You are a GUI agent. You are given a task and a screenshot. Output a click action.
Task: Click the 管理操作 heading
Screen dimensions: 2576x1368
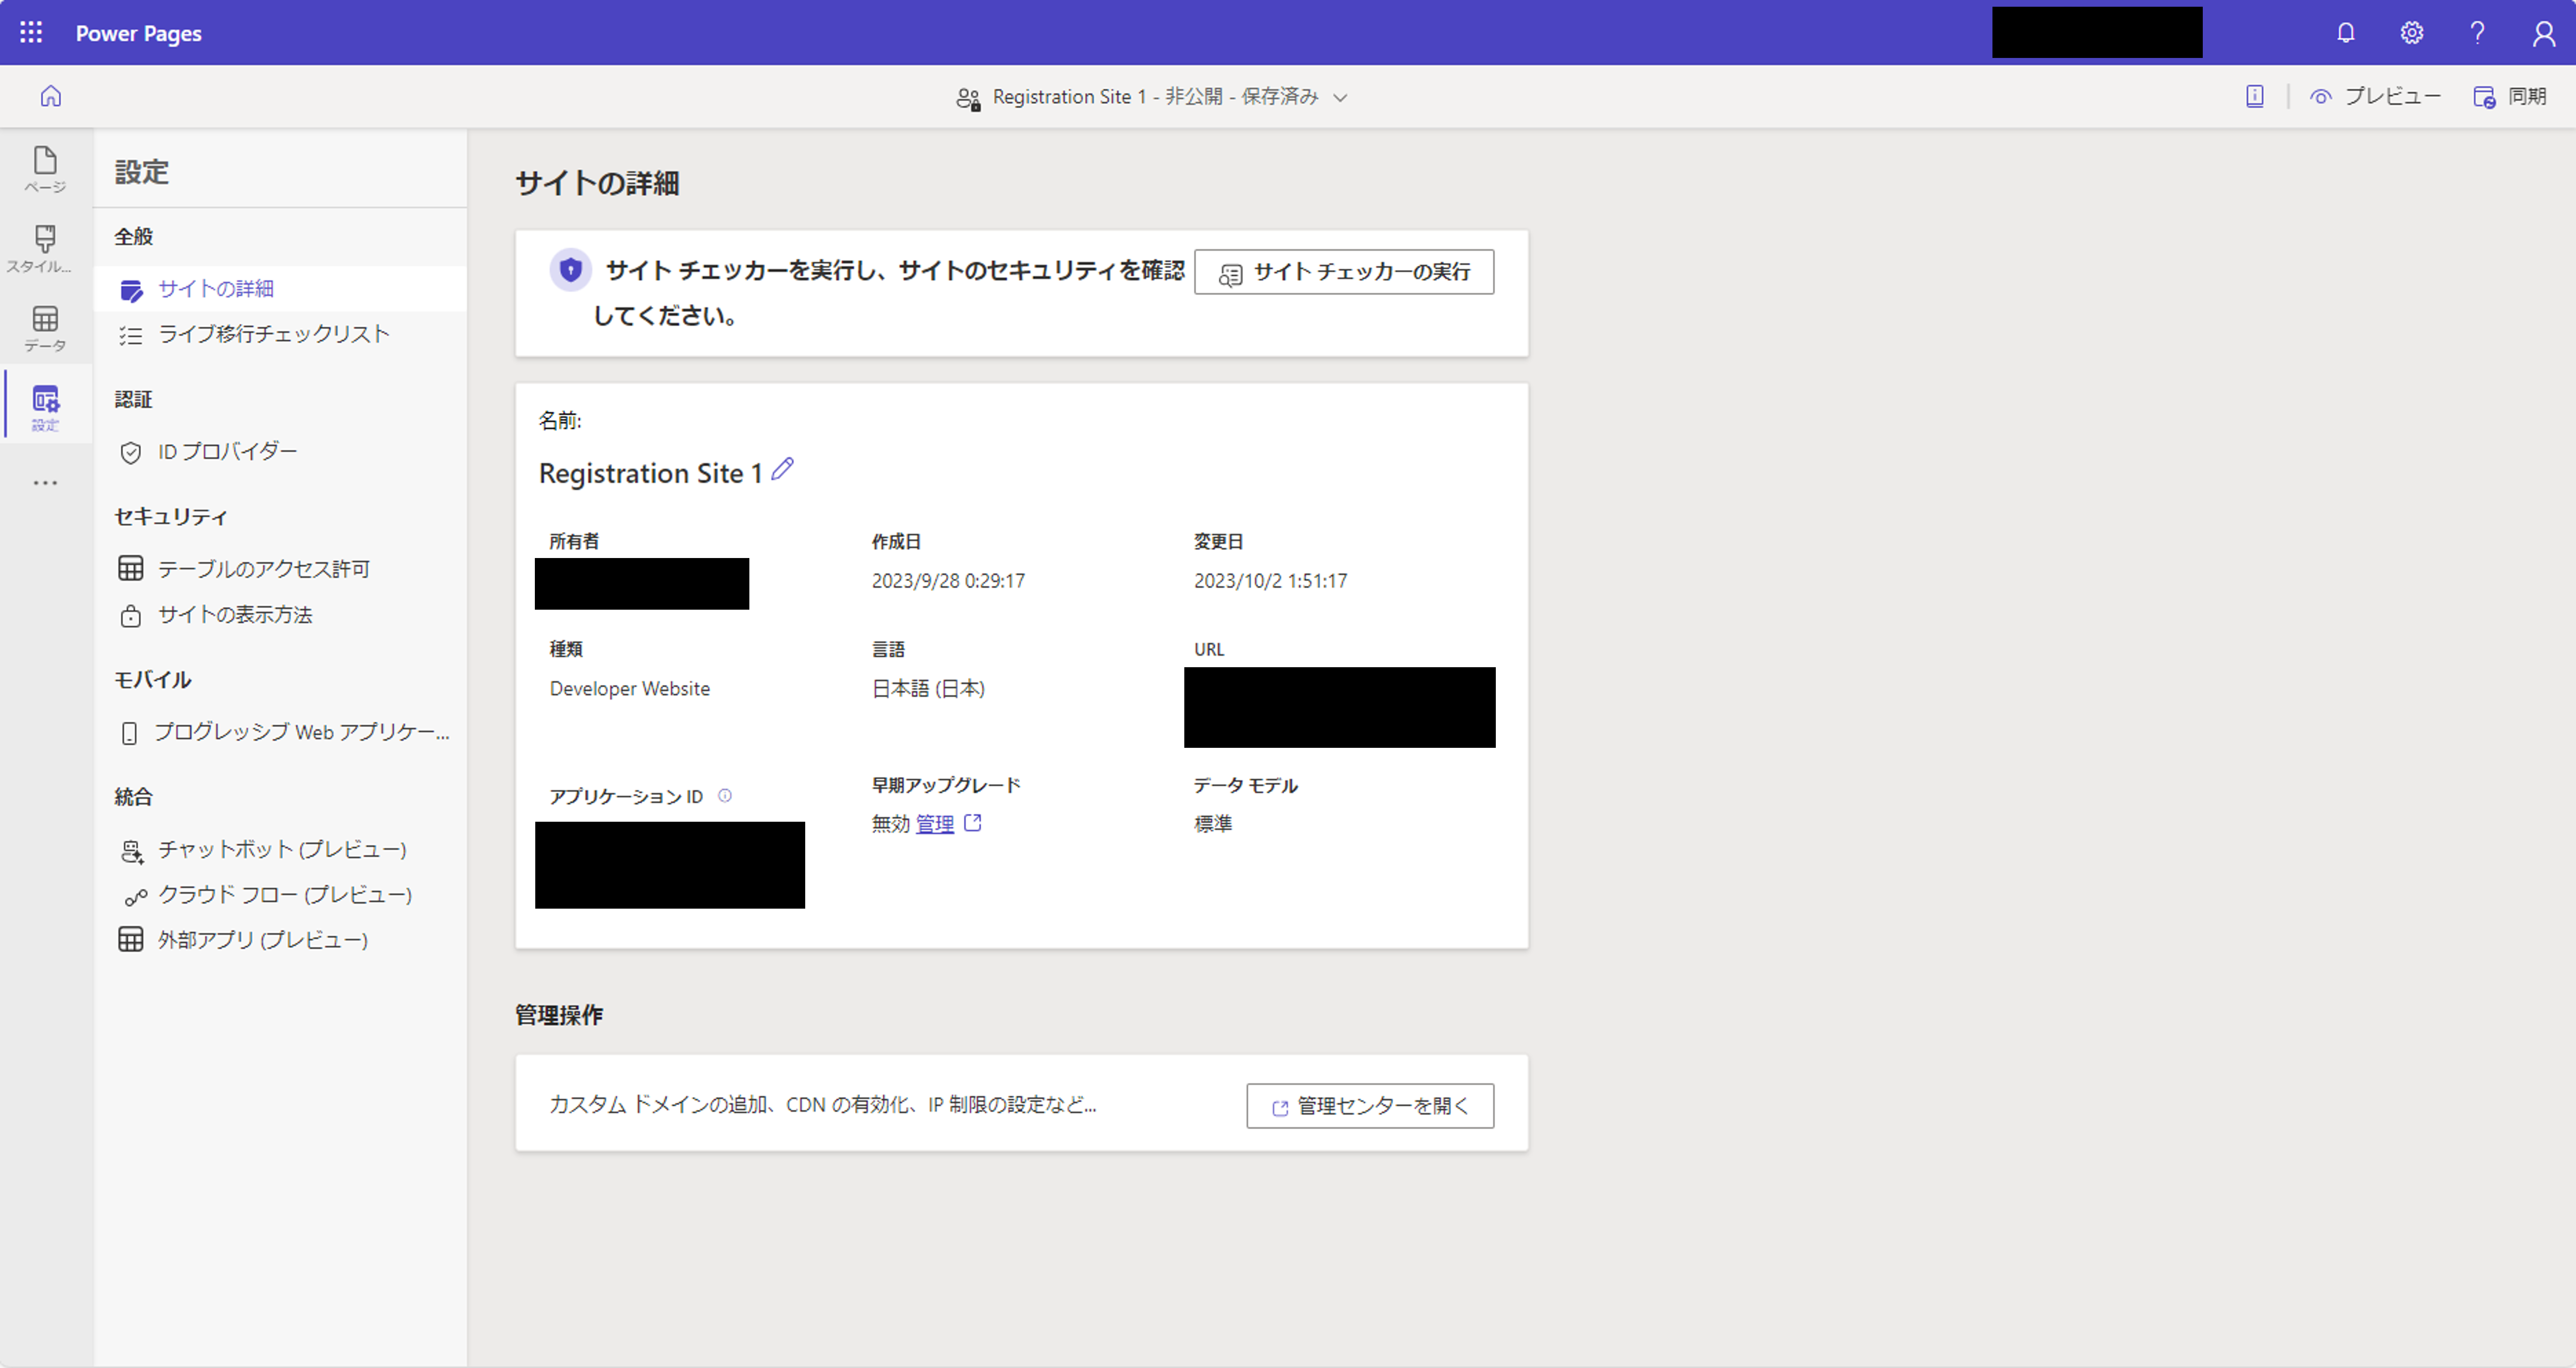pyautogui.click(x=559, y=1015)
